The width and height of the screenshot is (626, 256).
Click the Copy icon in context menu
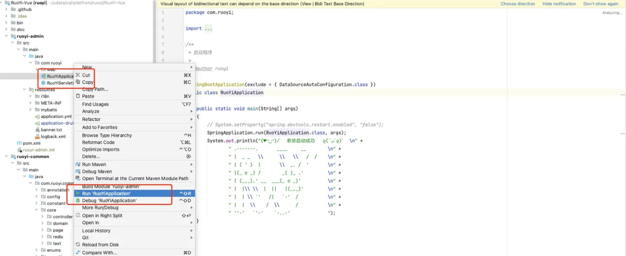(x=78, y=82)
